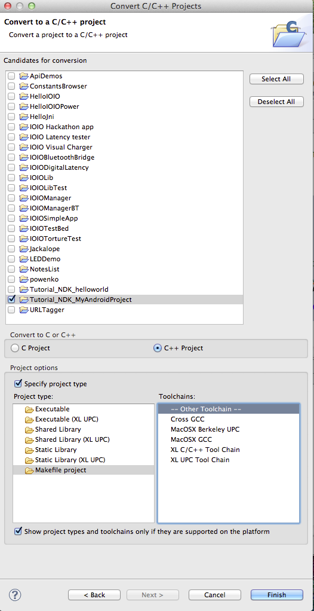Image resolution: width=314 pixels, height=611 pixels.
Task: Click the Shared Library folder icon
Action: point(29,429)
